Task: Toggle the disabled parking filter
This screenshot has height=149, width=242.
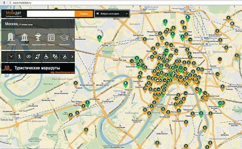Action: point(55,57)
